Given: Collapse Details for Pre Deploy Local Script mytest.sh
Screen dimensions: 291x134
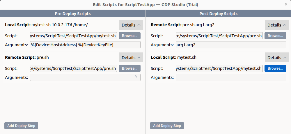Looking at the screenshot, I should pos(131,25).
